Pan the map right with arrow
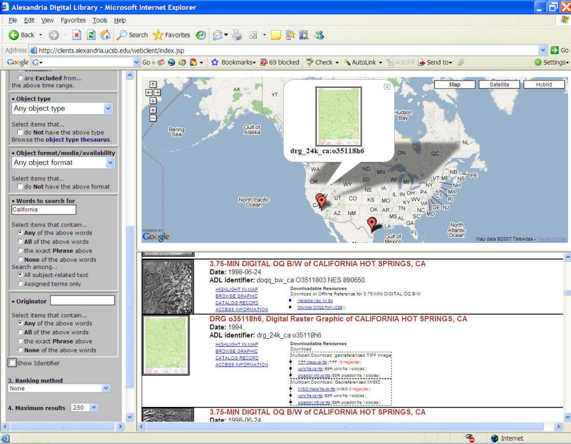Image resolution: width=571 pixels, height=444 pixels. pyautogui.click(x=157, y=92)
